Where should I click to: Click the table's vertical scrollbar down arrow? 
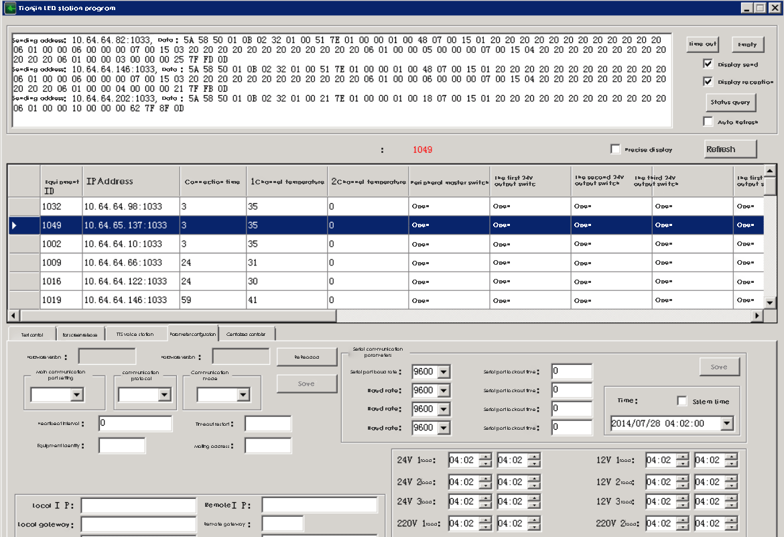point(770,302)
